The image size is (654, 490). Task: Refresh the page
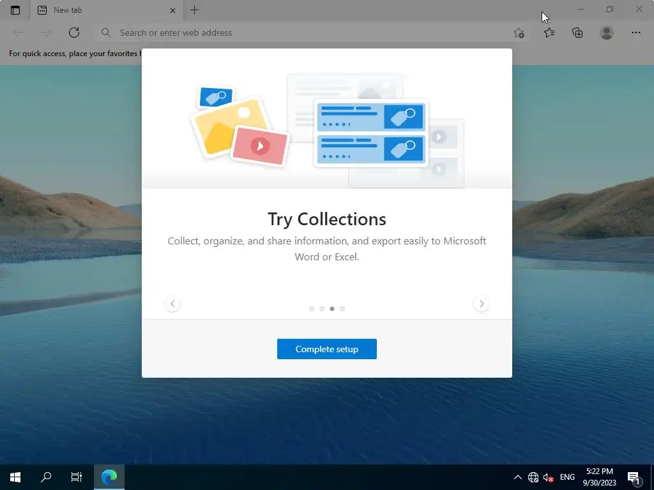[x=74, y=33]
